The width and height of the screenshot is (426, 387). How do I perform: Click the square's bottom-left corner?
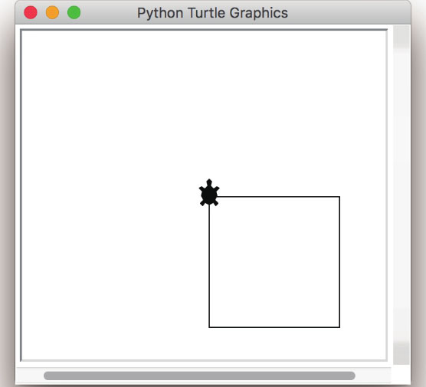(x=209, y=327)
